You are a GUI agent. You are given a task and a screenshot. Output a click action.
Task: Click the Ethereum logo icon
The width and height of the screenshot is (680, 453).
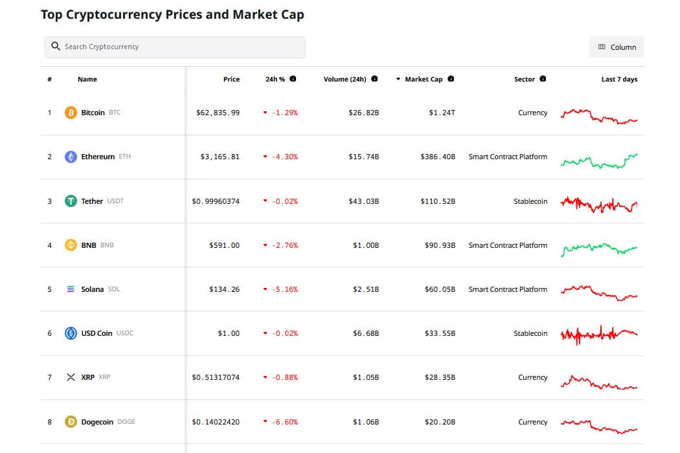pos(71,156)
